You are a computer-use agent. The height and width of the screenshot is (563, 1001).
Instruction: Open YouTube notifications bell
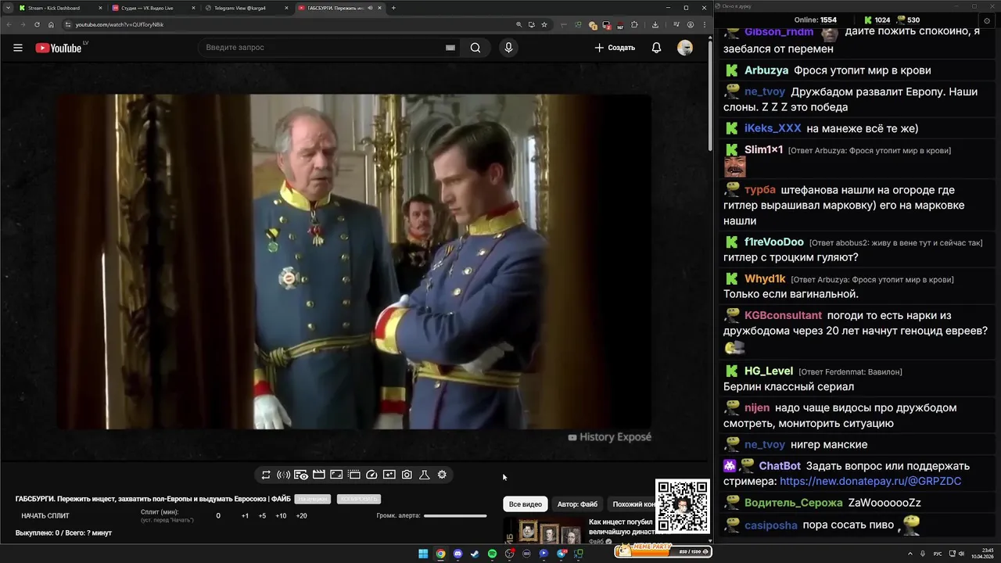click(x=656, y=48)
